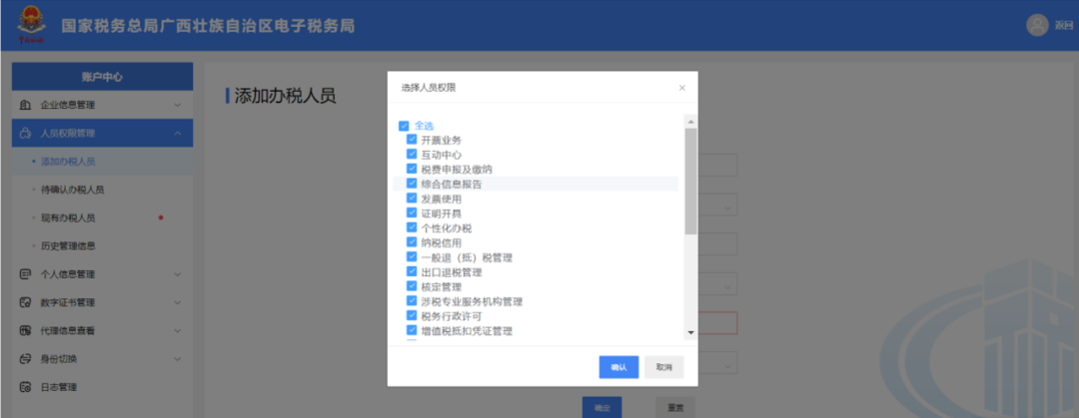Click the 企业信息管理 building icon
This screenshot has height=418, width=1079.
25,105
